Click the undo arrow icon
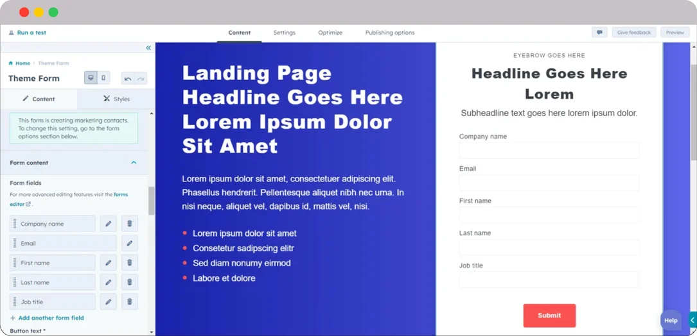The width and height of the screenshot is (697, 336). (x=128, y=79)
